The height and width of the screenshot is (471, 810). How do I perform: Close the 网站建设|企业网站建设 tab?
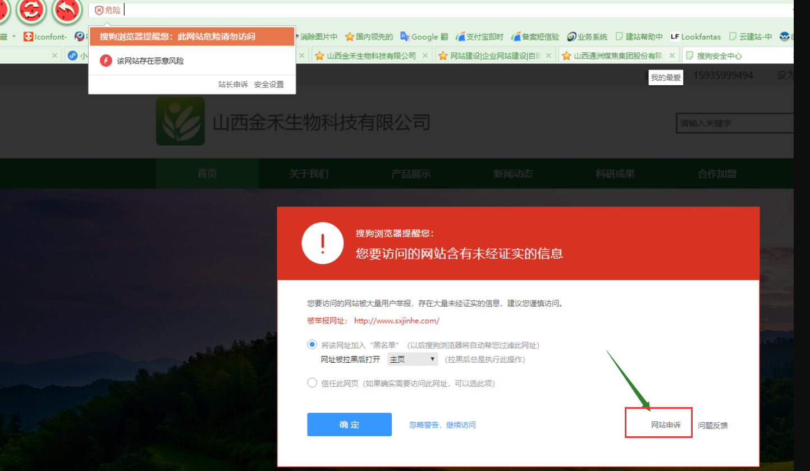click(548, 56)
